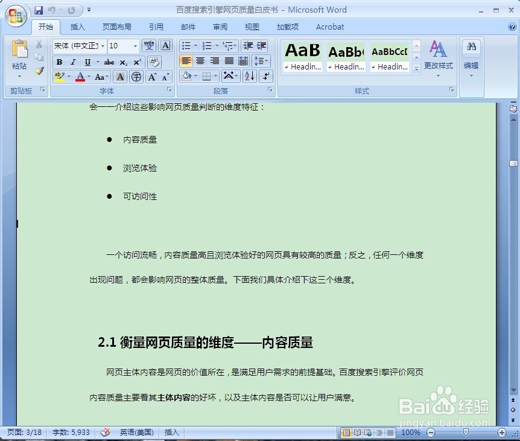The height and width of the screenshot is (441, 520).
Task: Toggle strikethrough formatting
Action: 109,62
